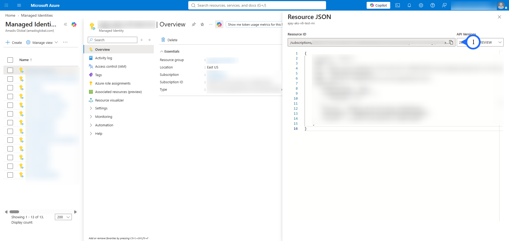Image resolution: width=509 pixels, height=241 pixels.
Task: Close the Resource JSON panel
Action: click(499, 17)
